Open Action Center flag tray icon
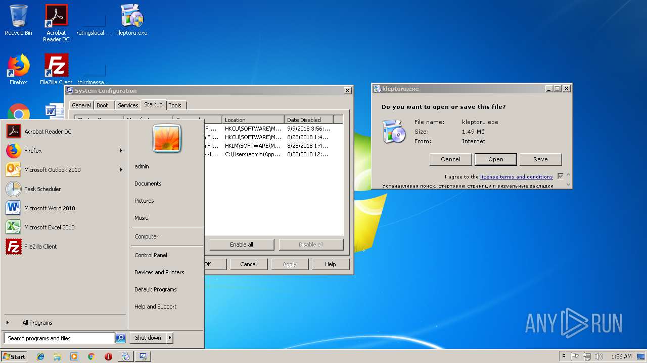 575,356
